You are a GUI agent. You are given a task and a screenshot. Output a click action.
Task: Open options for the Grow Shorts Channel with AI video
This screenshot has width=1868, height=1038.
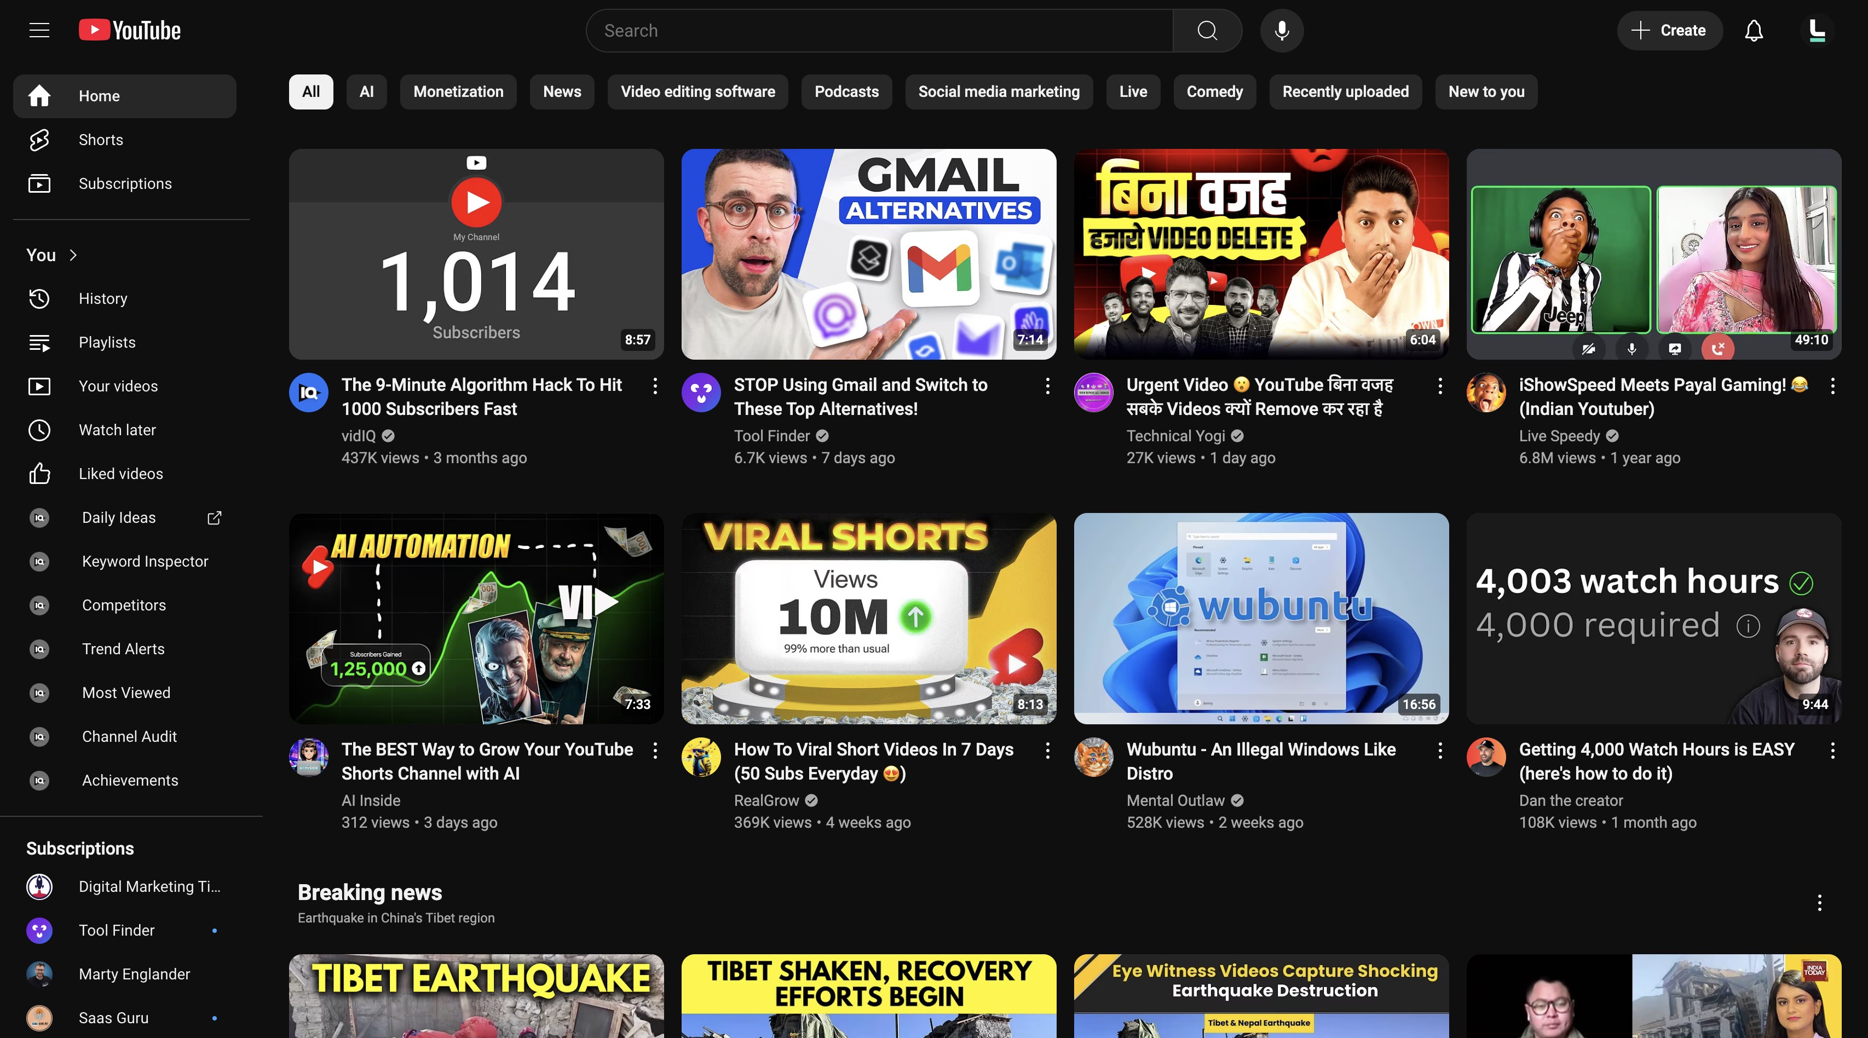655,752
